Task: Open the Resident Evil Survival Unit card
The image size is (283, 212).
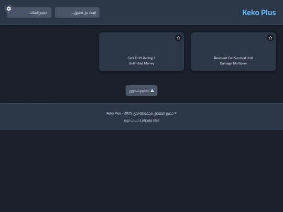Action: [233, 52]
